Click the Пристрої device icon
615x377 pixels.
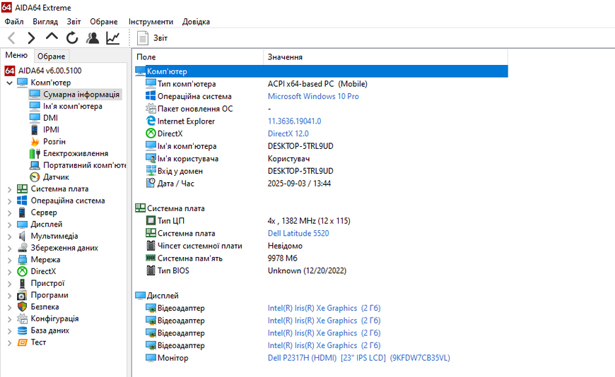click(23, 283)
